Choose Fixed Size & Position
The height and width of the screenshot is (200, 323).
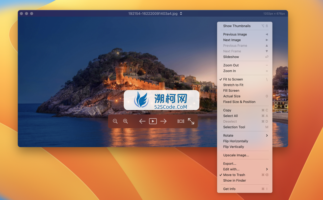[x=245, y=102]
